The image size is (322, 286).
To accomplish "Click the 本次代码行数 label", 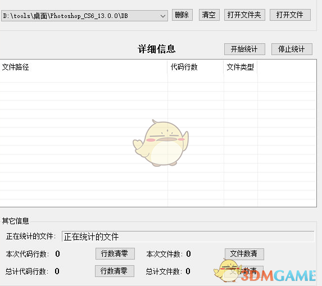I will (28, 254).
